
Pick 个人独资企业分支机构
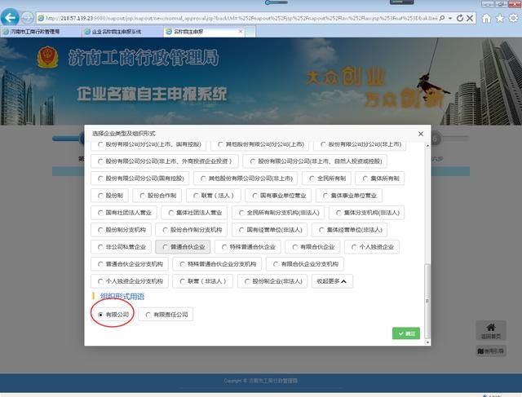tap(130, 281)
